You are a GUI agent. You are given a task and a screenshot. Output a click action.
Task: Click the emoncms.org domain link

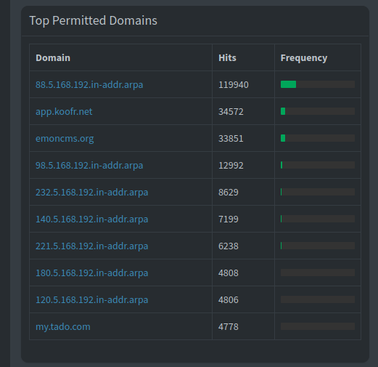point(65,138)
